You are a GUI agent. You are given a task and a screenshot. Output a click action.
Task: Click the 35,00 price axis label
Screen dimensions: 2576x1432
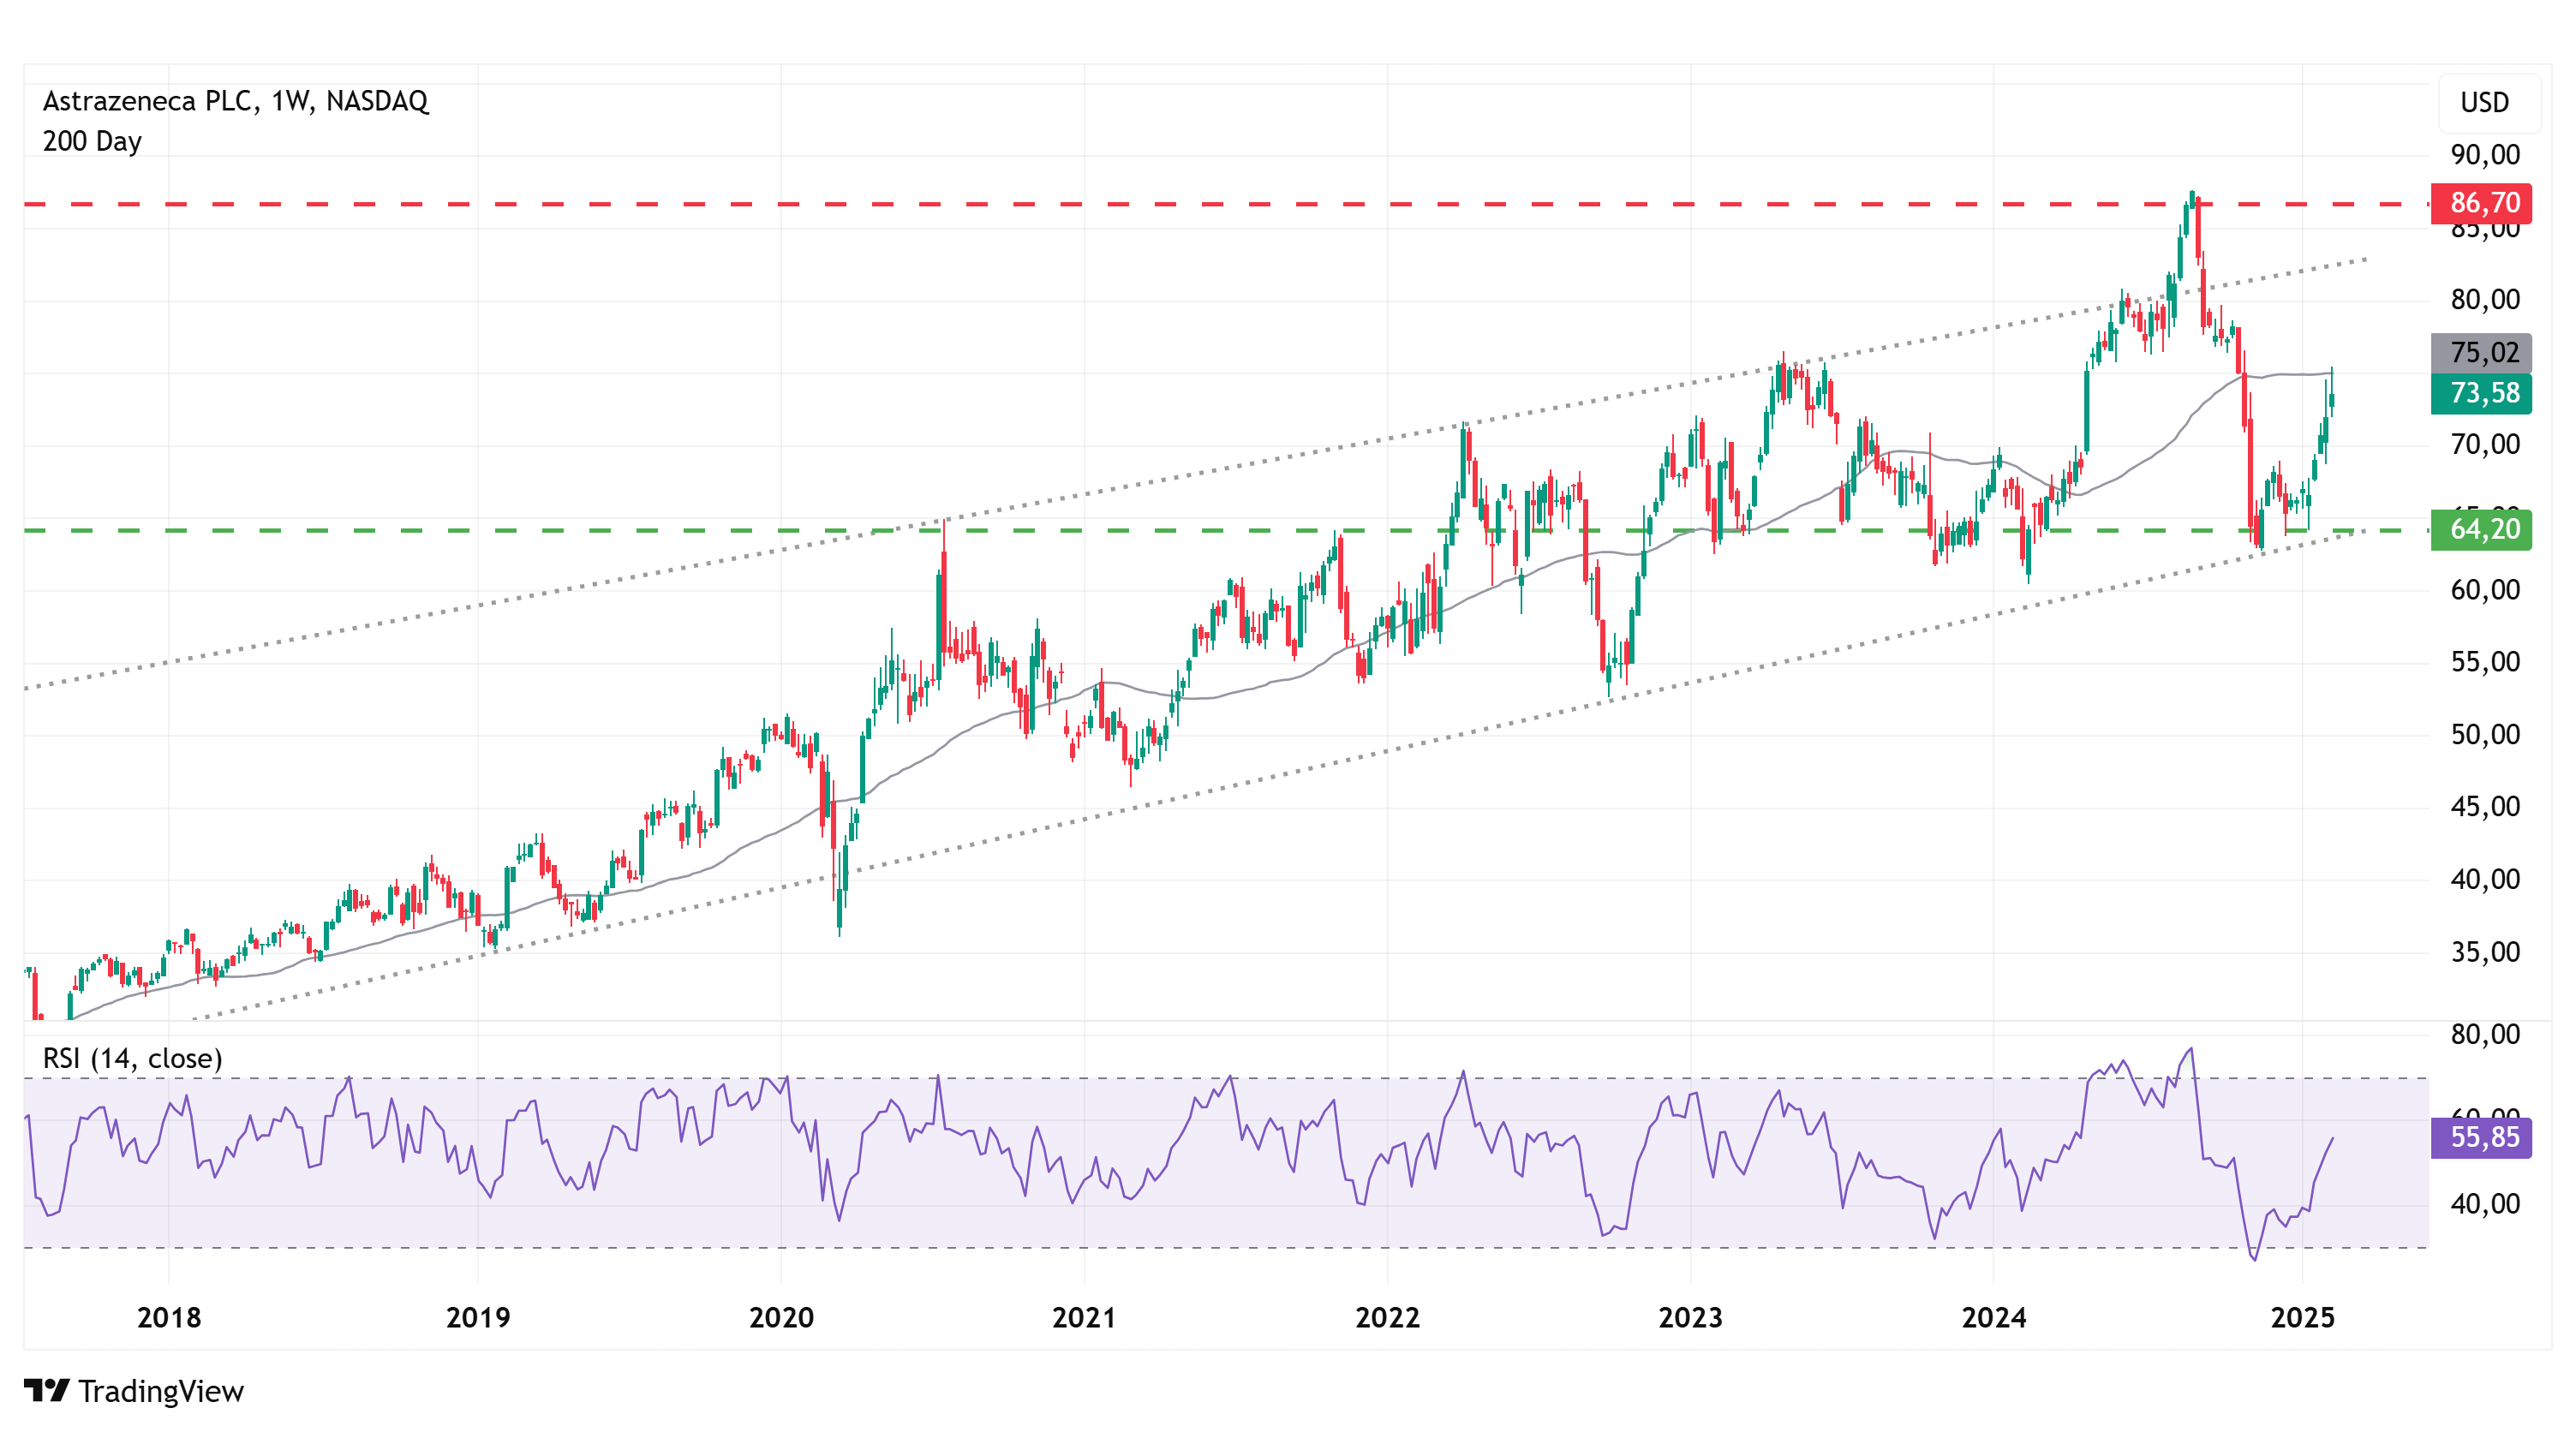(2485, 952)
